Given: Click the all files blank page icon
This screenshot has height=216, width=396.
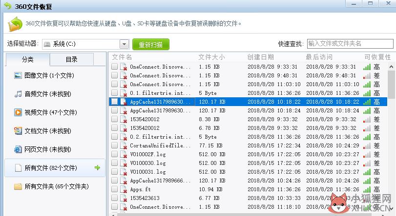Looking at the screenshot, I should 18,168.
